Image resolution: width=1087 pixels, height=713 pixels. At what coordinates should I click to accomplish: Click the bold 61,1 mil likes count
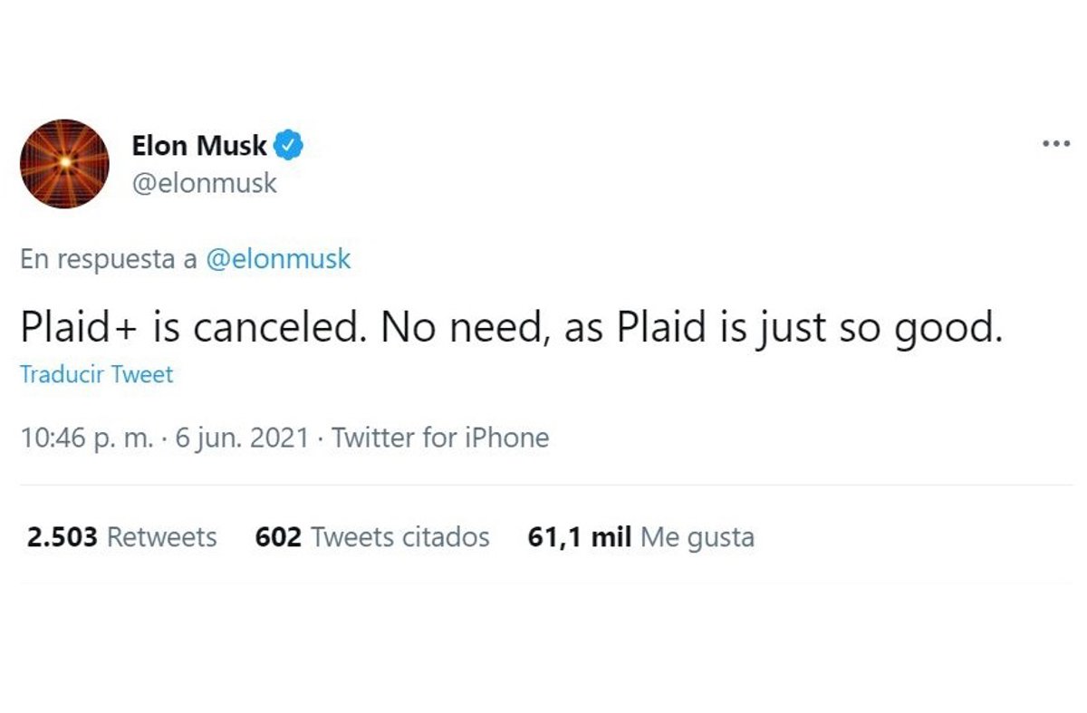(579, 537)
